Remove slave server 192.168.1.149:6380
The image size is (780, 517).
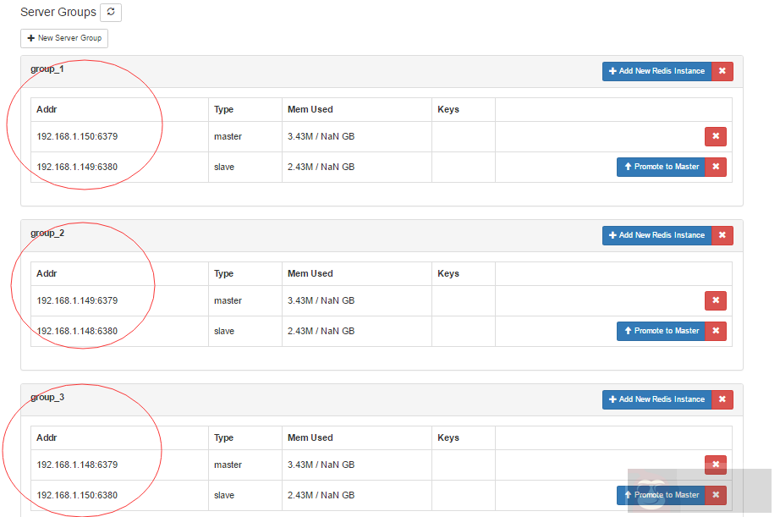(716, 167)
